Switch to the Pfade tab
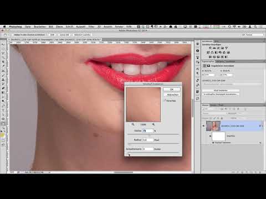Image resolution: width=266 pixels, height=199 pixels. (x=221, y=105)
